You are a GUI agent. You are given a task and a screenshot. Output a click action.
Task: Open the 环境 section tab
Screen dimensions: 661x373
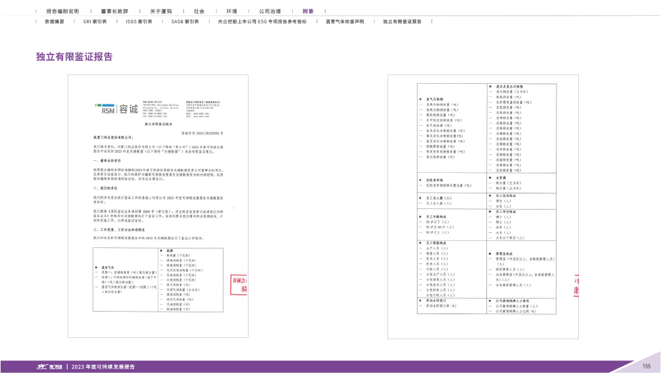click(x=232, y=11)
